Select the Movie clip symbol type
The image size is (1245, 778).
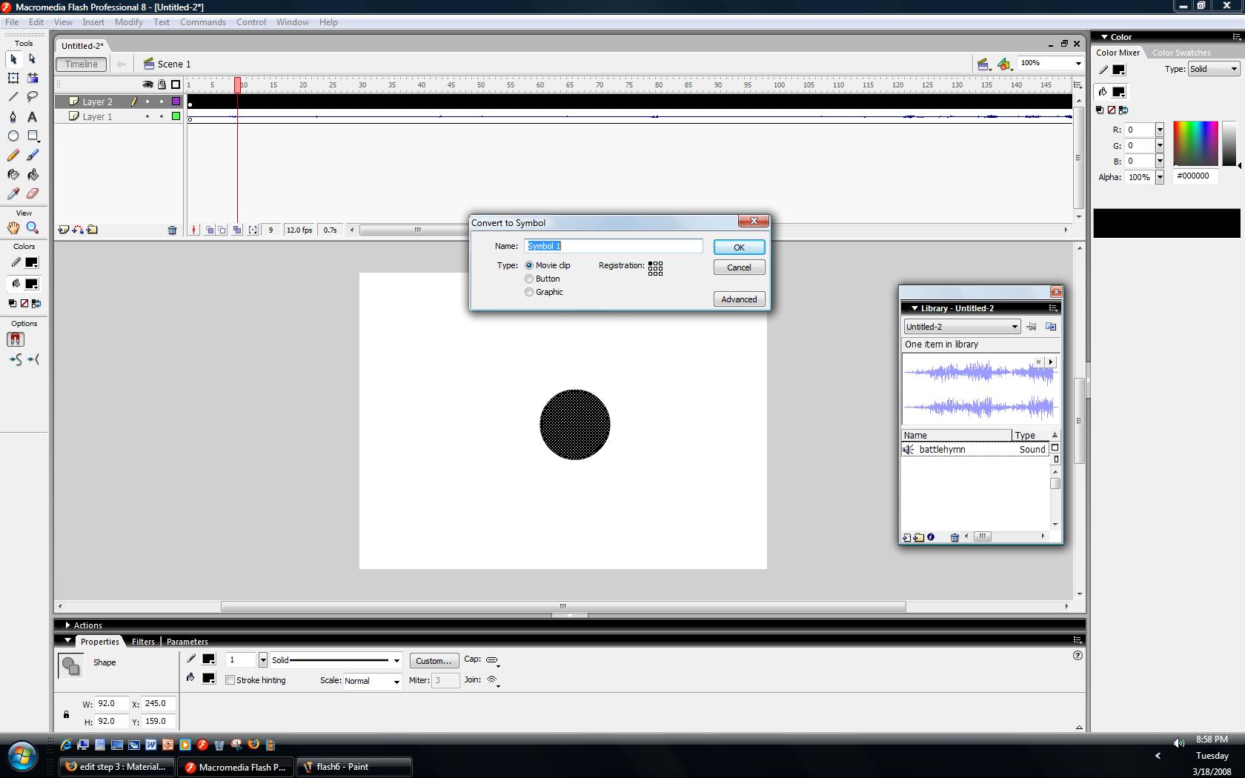(529, 265)
